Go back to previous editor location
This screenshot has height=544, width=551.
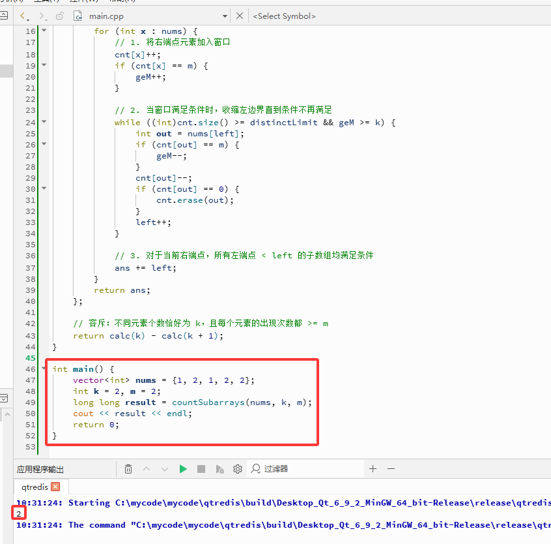(x=24, y=16)
